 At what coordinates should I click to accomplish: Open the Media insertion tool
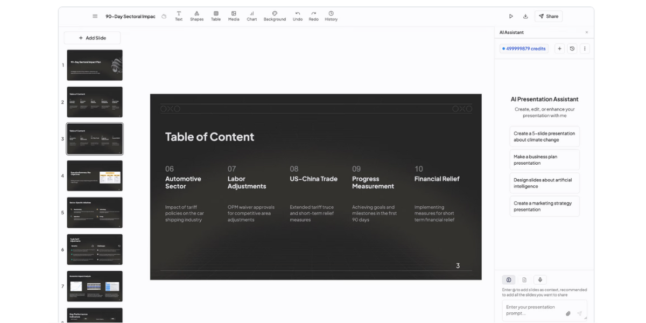pos(233,15)
